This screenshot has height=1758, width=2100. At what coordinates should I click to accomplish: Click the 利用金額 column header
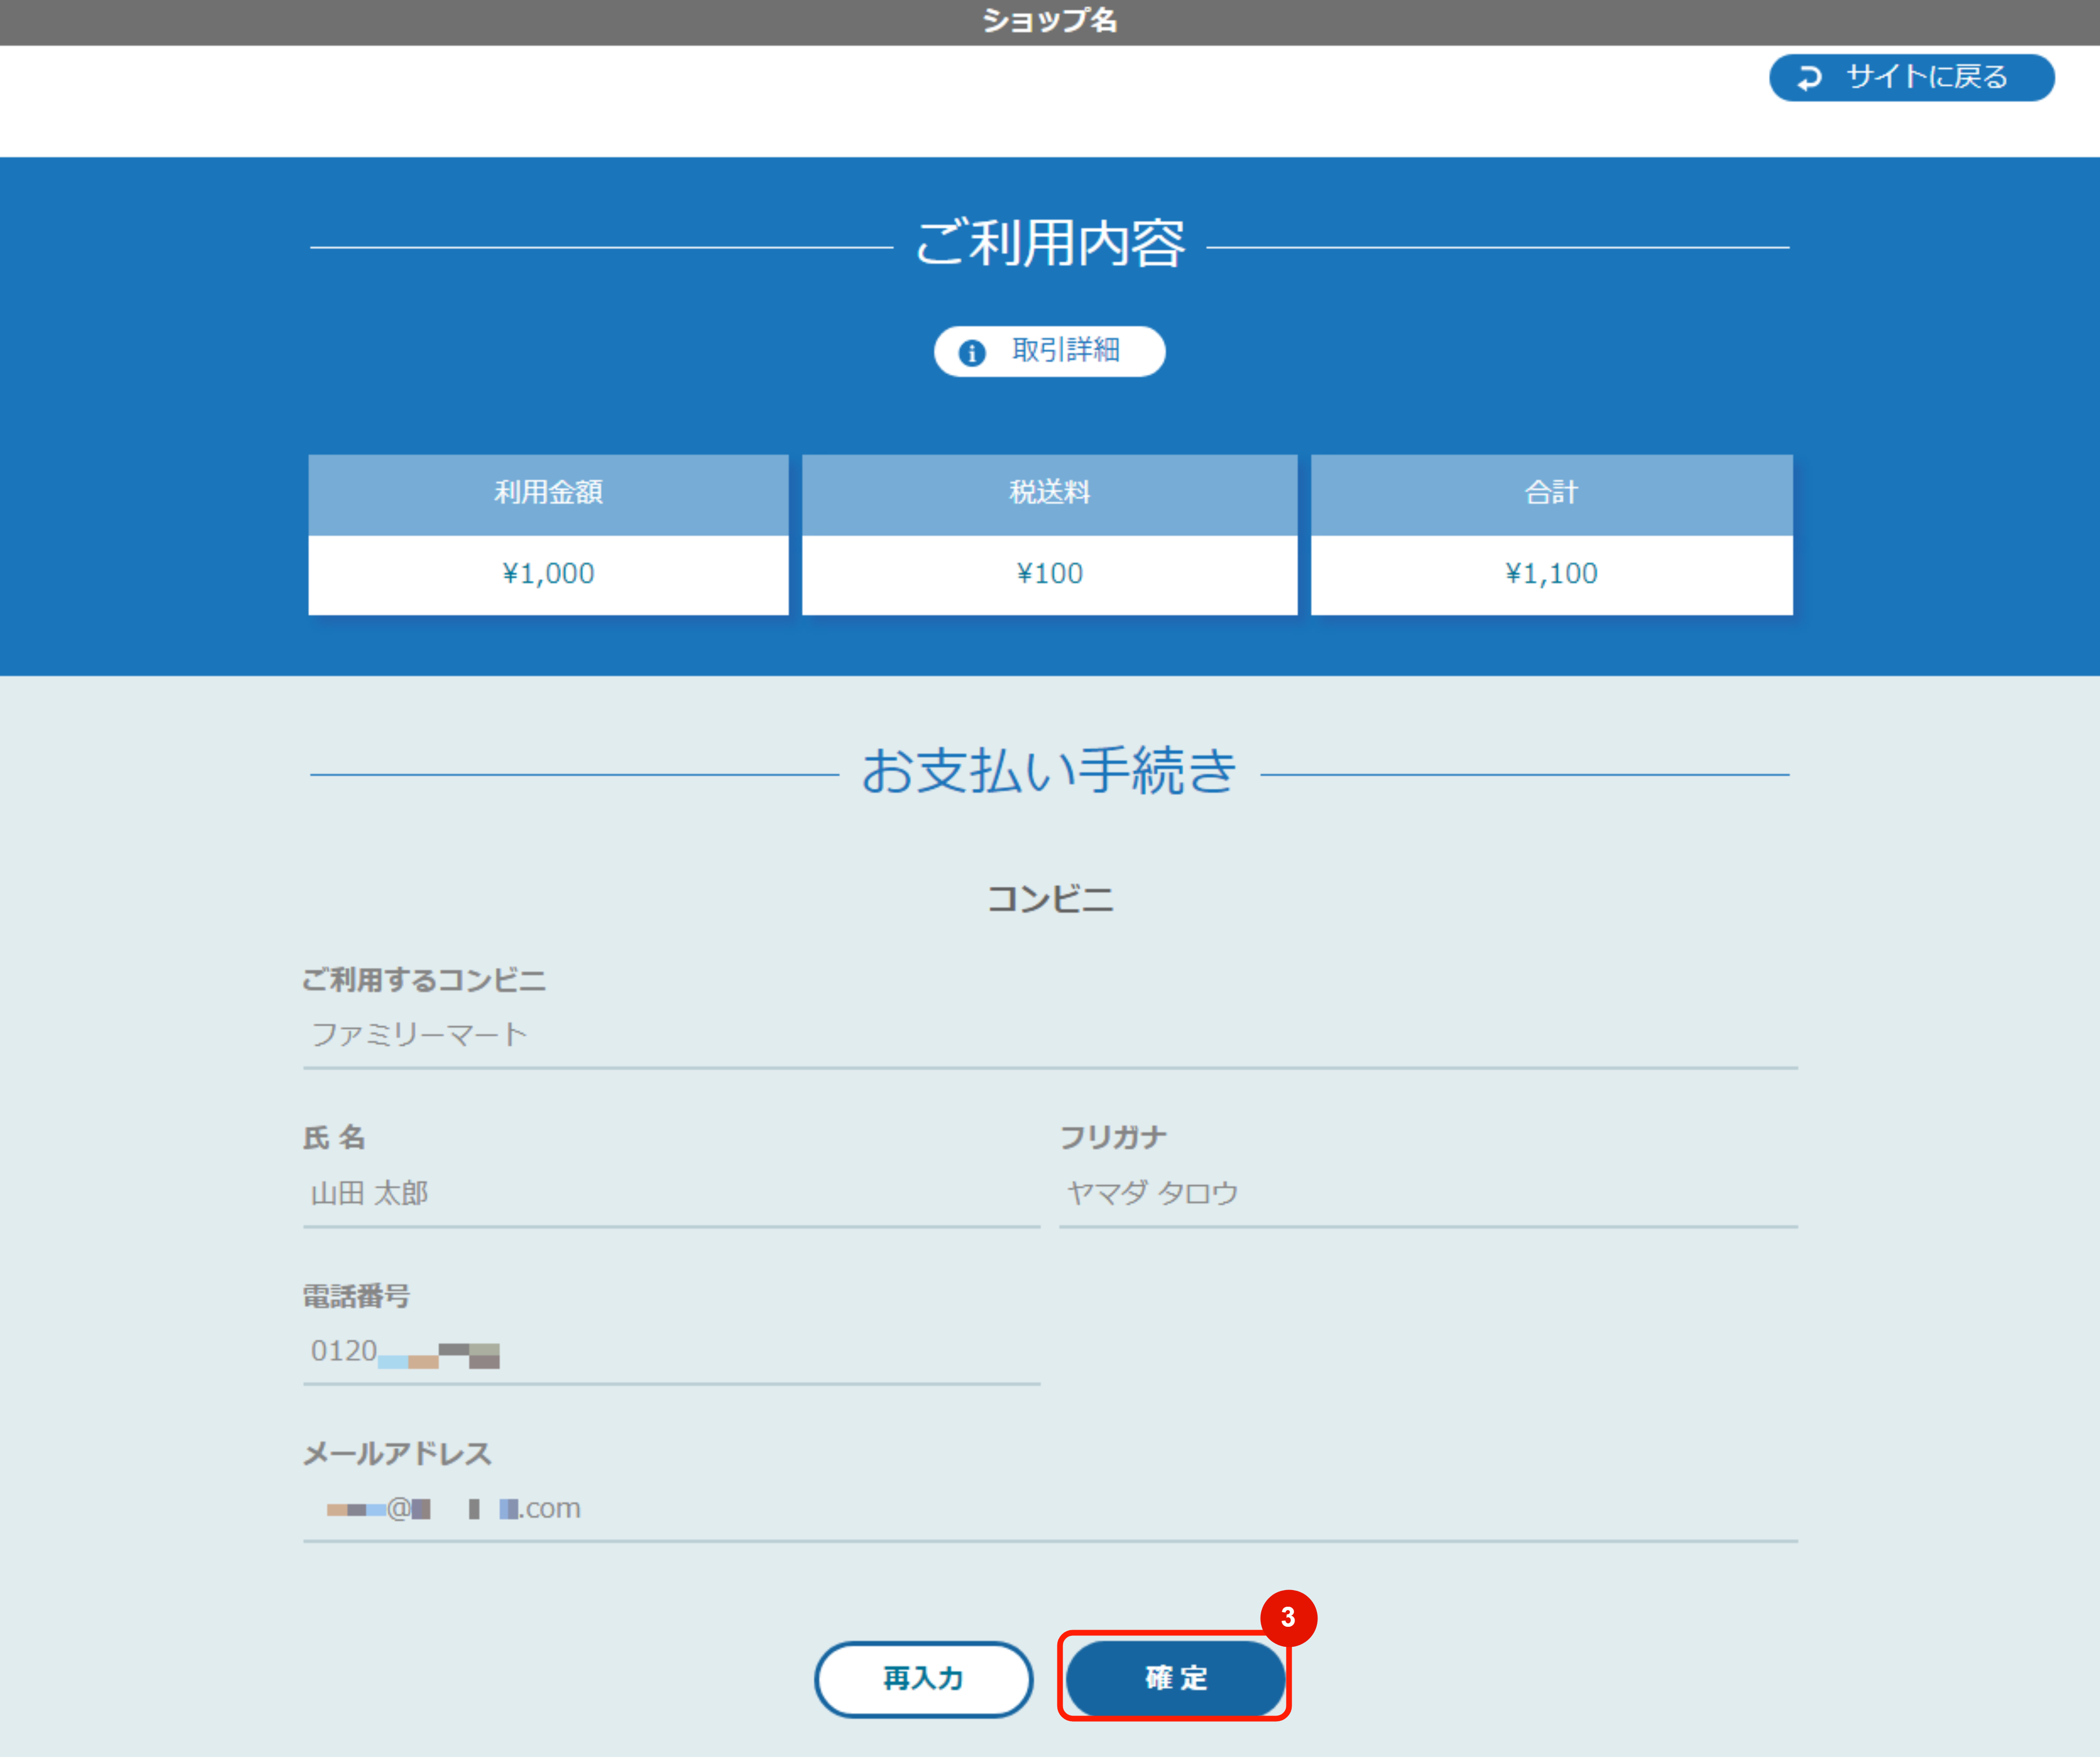pos(548,492)
